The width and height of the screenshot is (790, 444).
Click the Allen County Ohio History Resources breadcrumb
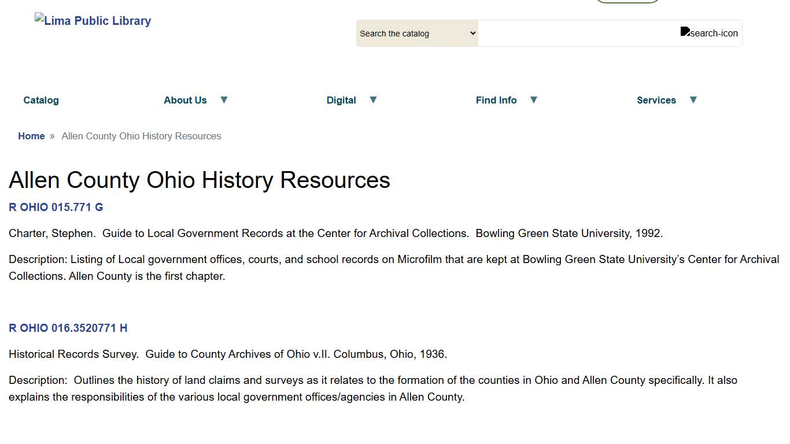click(141, 136)
